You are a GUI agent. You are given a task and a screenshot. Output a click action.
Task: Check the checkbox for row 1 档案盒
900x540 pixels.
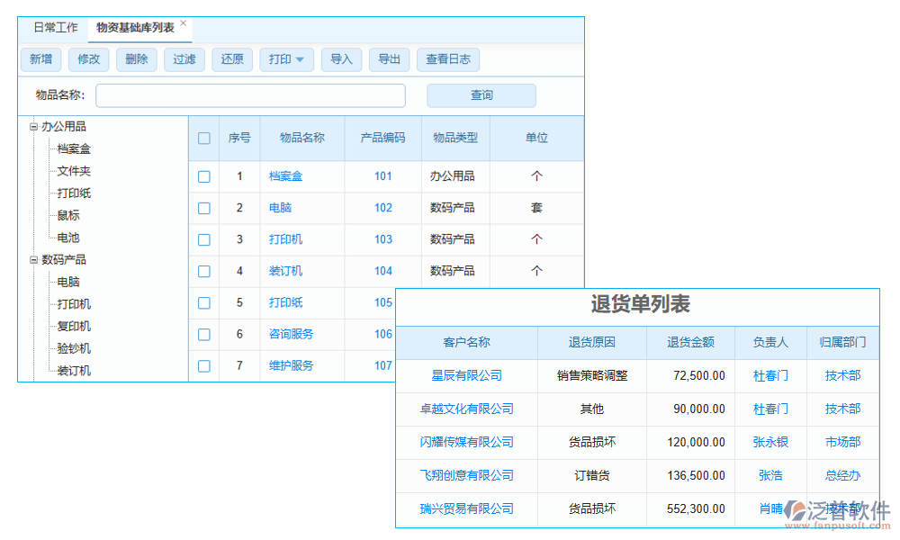pyautogui.click(x=203, y=176)
